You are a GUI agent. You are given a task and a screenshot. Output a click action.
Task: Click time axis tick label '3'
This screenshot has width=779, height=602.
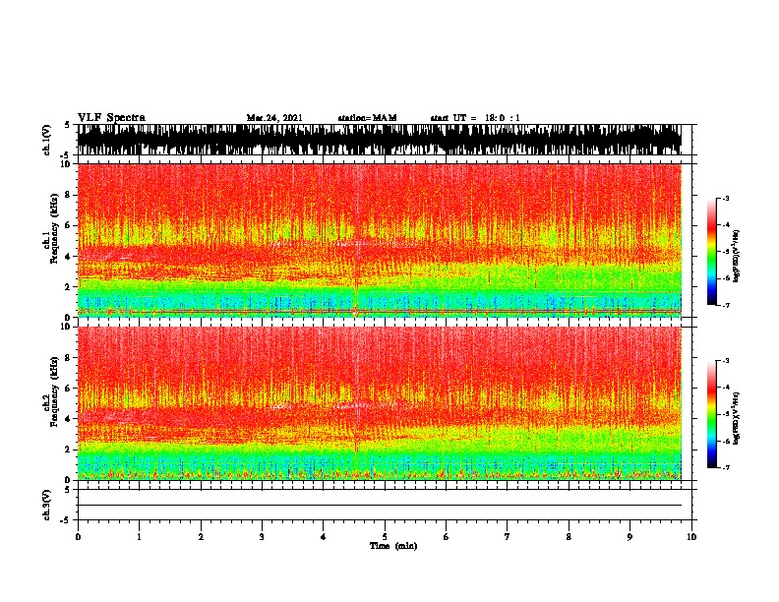coord(262,537)
